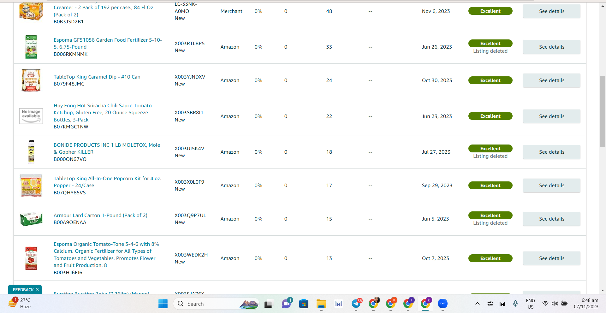
Task: Click the 'Merchant' fulfillment cell
Action: (x=231, y=11)
